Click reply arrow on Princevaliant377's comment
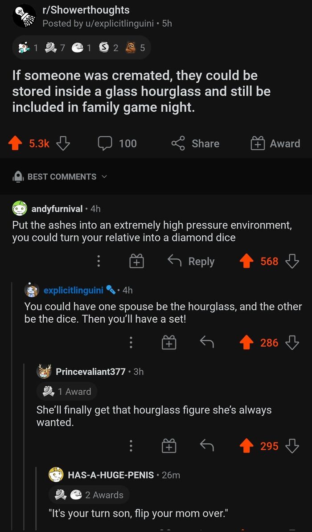This screenshot has height=532, width=312. pos(206,446)
